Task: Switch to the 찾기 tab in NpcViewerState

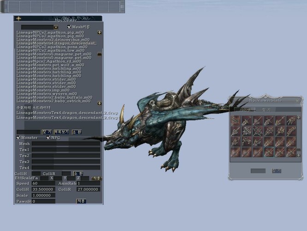Action: [x=266, y=109]
